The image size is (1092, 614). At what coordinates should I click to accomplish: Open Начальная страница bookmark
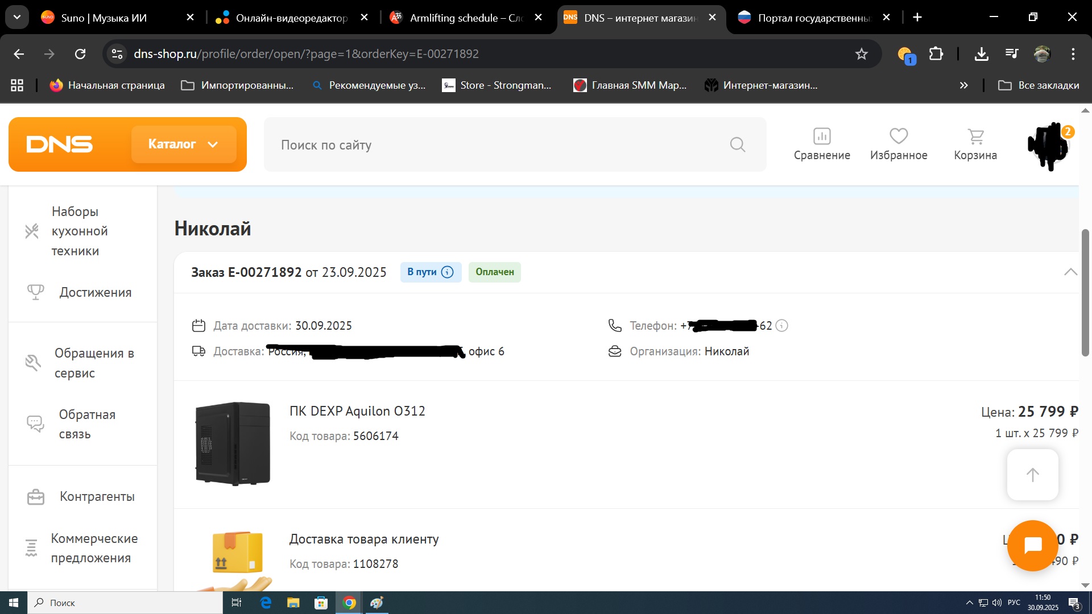pos(107,85)
